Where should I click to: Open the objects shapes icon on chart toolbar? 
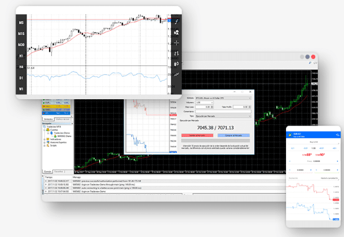pos(176,32)
